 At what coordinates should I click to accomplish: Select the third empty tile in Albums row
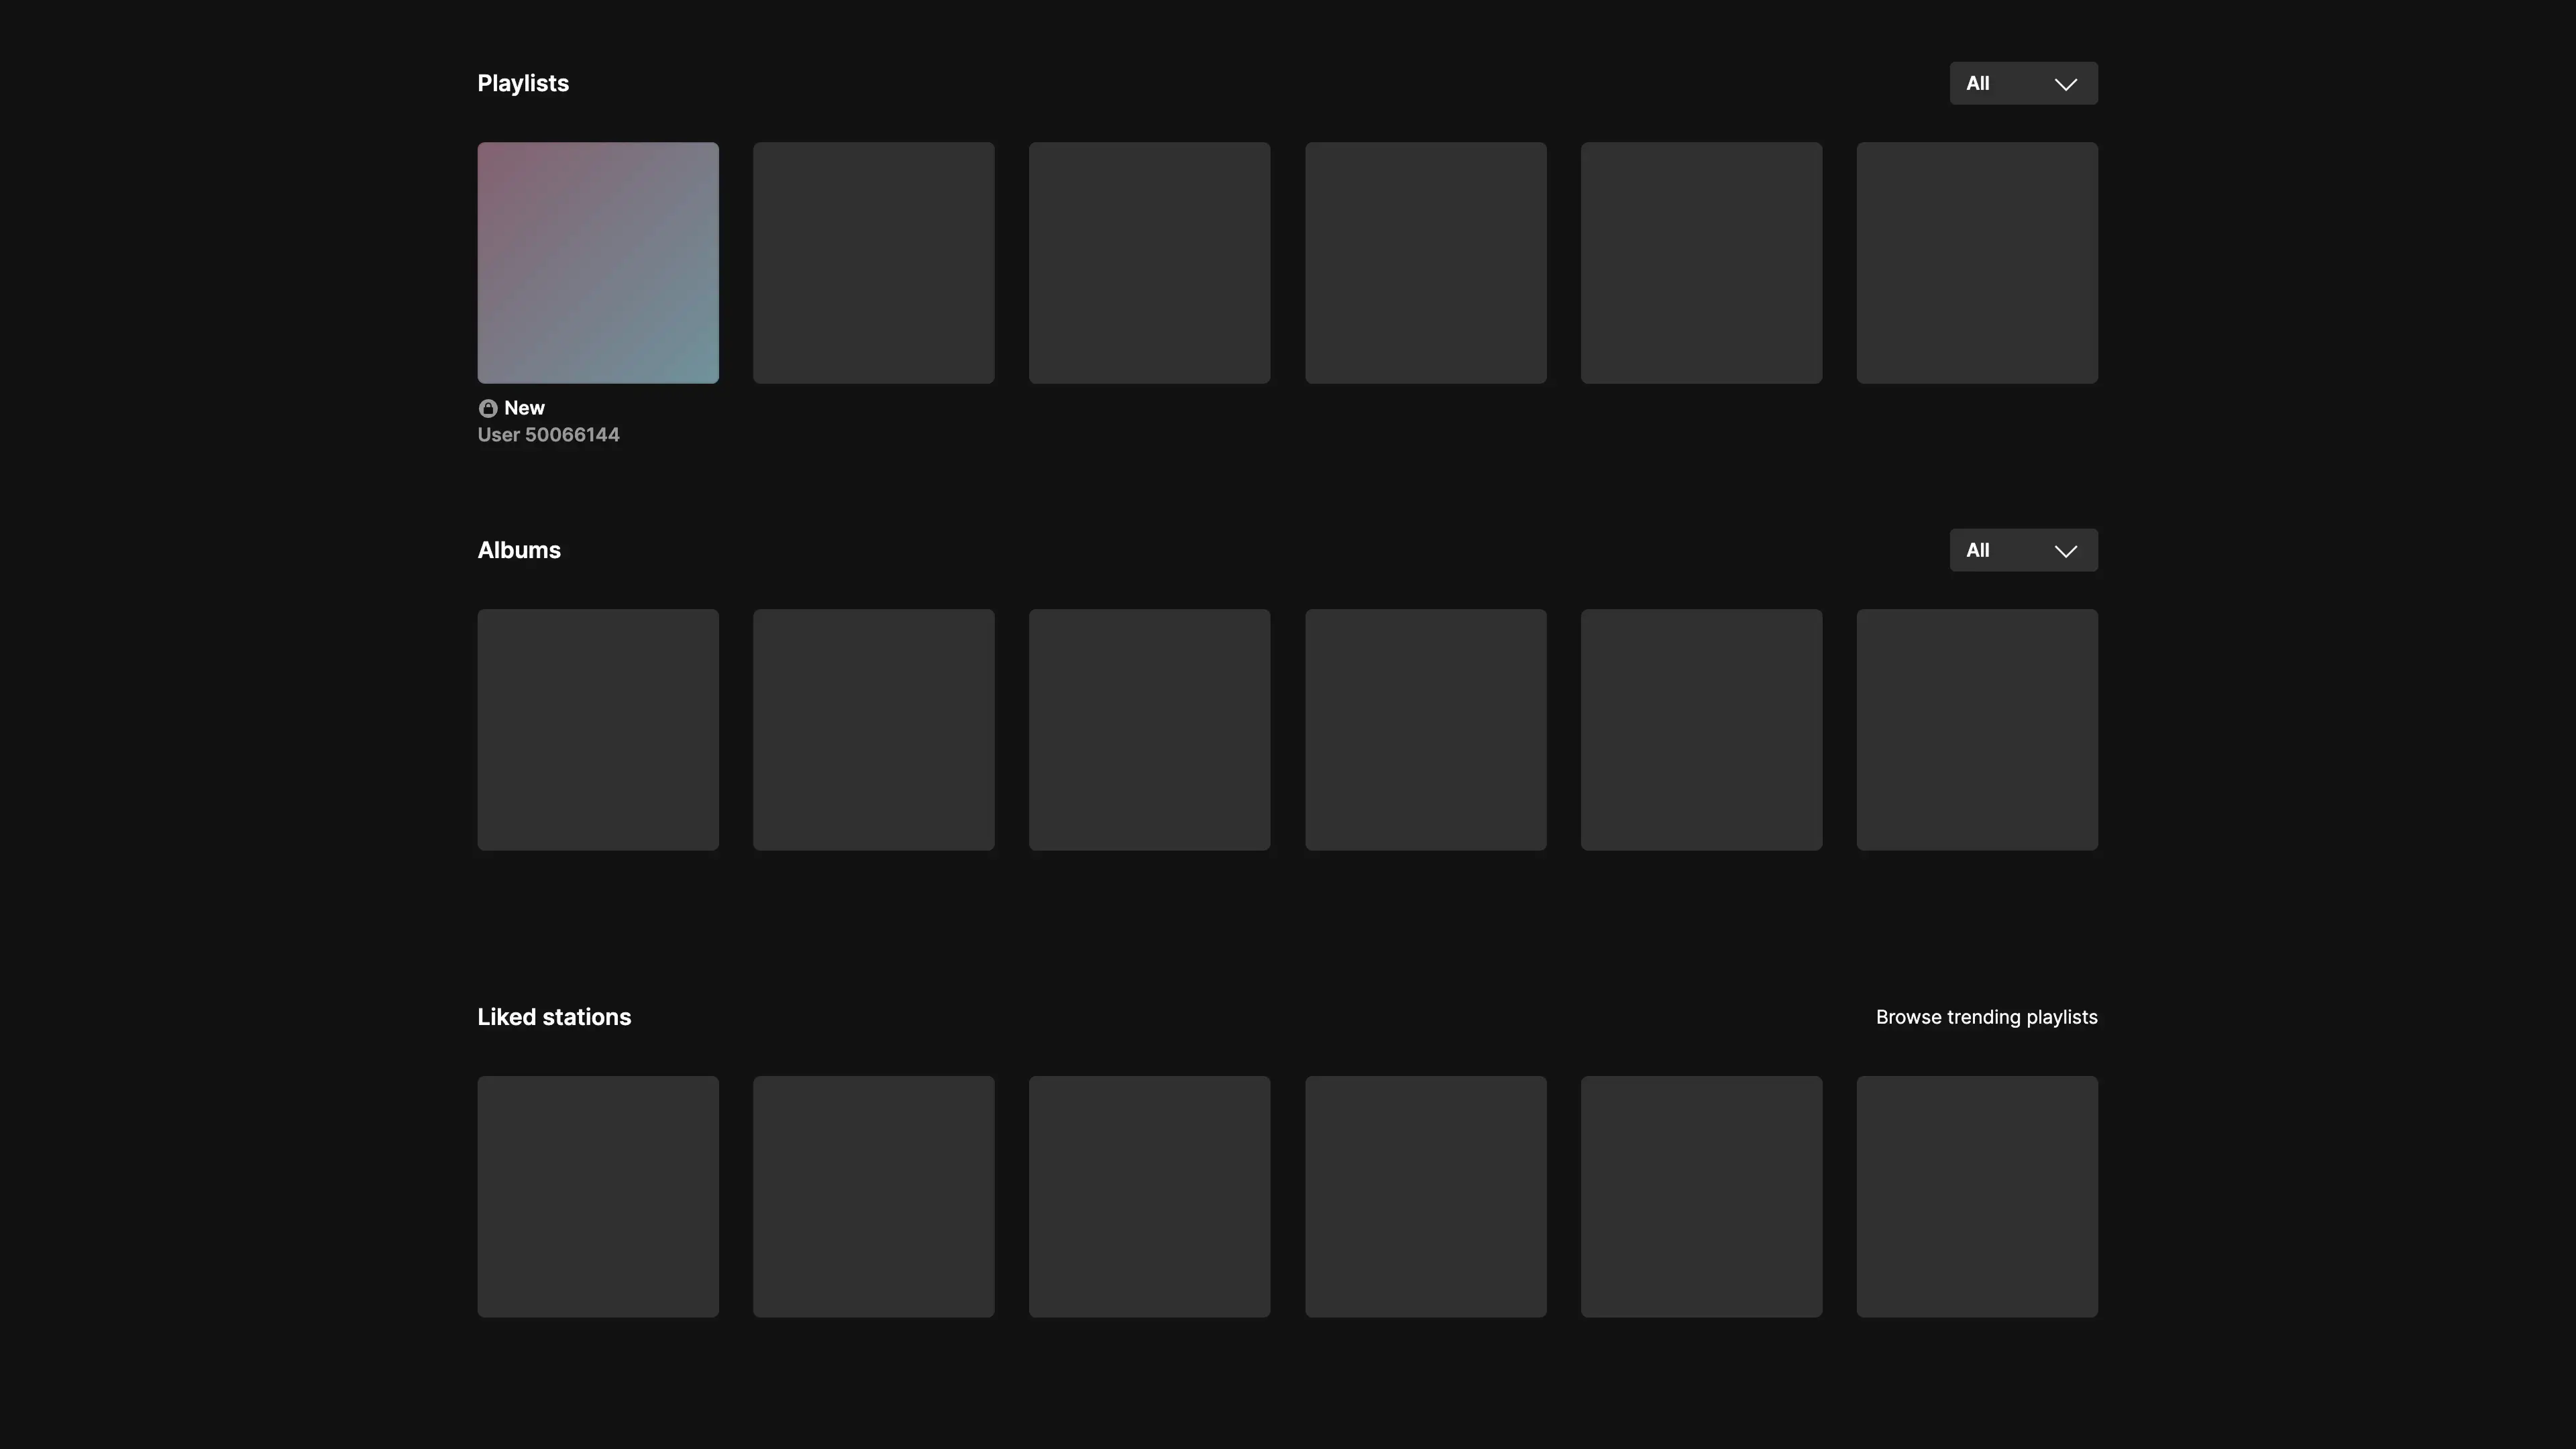[1149, 730]
